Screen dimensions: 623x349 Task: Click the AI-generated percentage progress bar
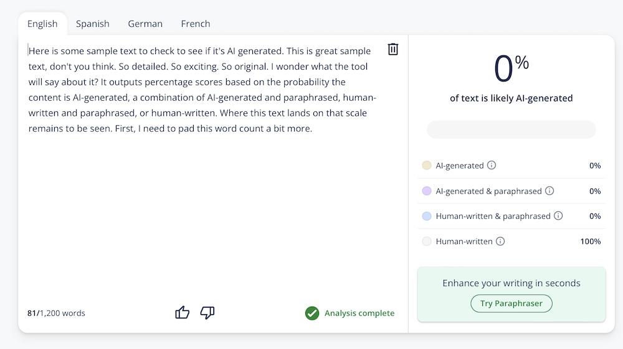click(x=511, y=129)
